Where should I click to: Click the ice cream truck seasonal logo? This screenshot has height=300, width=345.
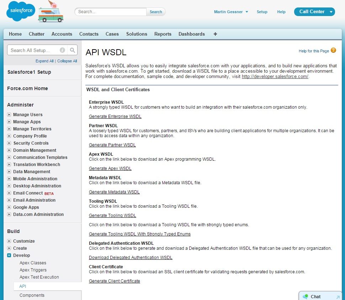pos(50,13)
